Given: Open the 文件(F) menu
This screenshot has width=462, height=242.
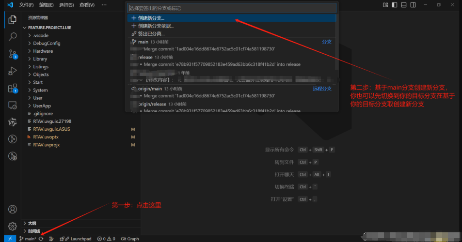Looking at the screenshot, I should tap(26, 5).
